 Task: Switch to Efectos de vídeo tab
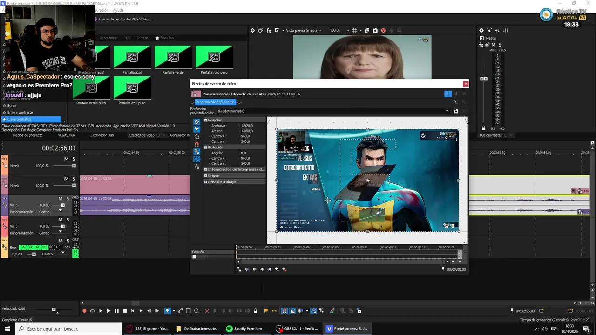pos(142,135)
